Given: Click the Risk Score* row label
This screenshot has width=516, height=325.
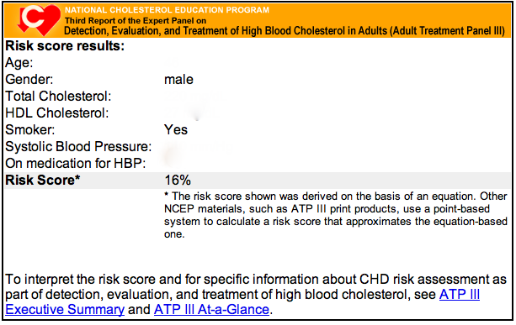Looking at the screenshot, I should coord(43,181).
